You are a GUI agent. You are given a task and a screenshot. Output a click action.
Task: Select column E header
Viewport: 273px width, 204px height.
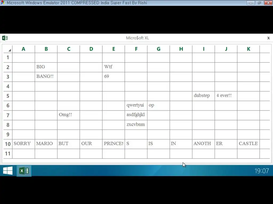coord(114,49)
